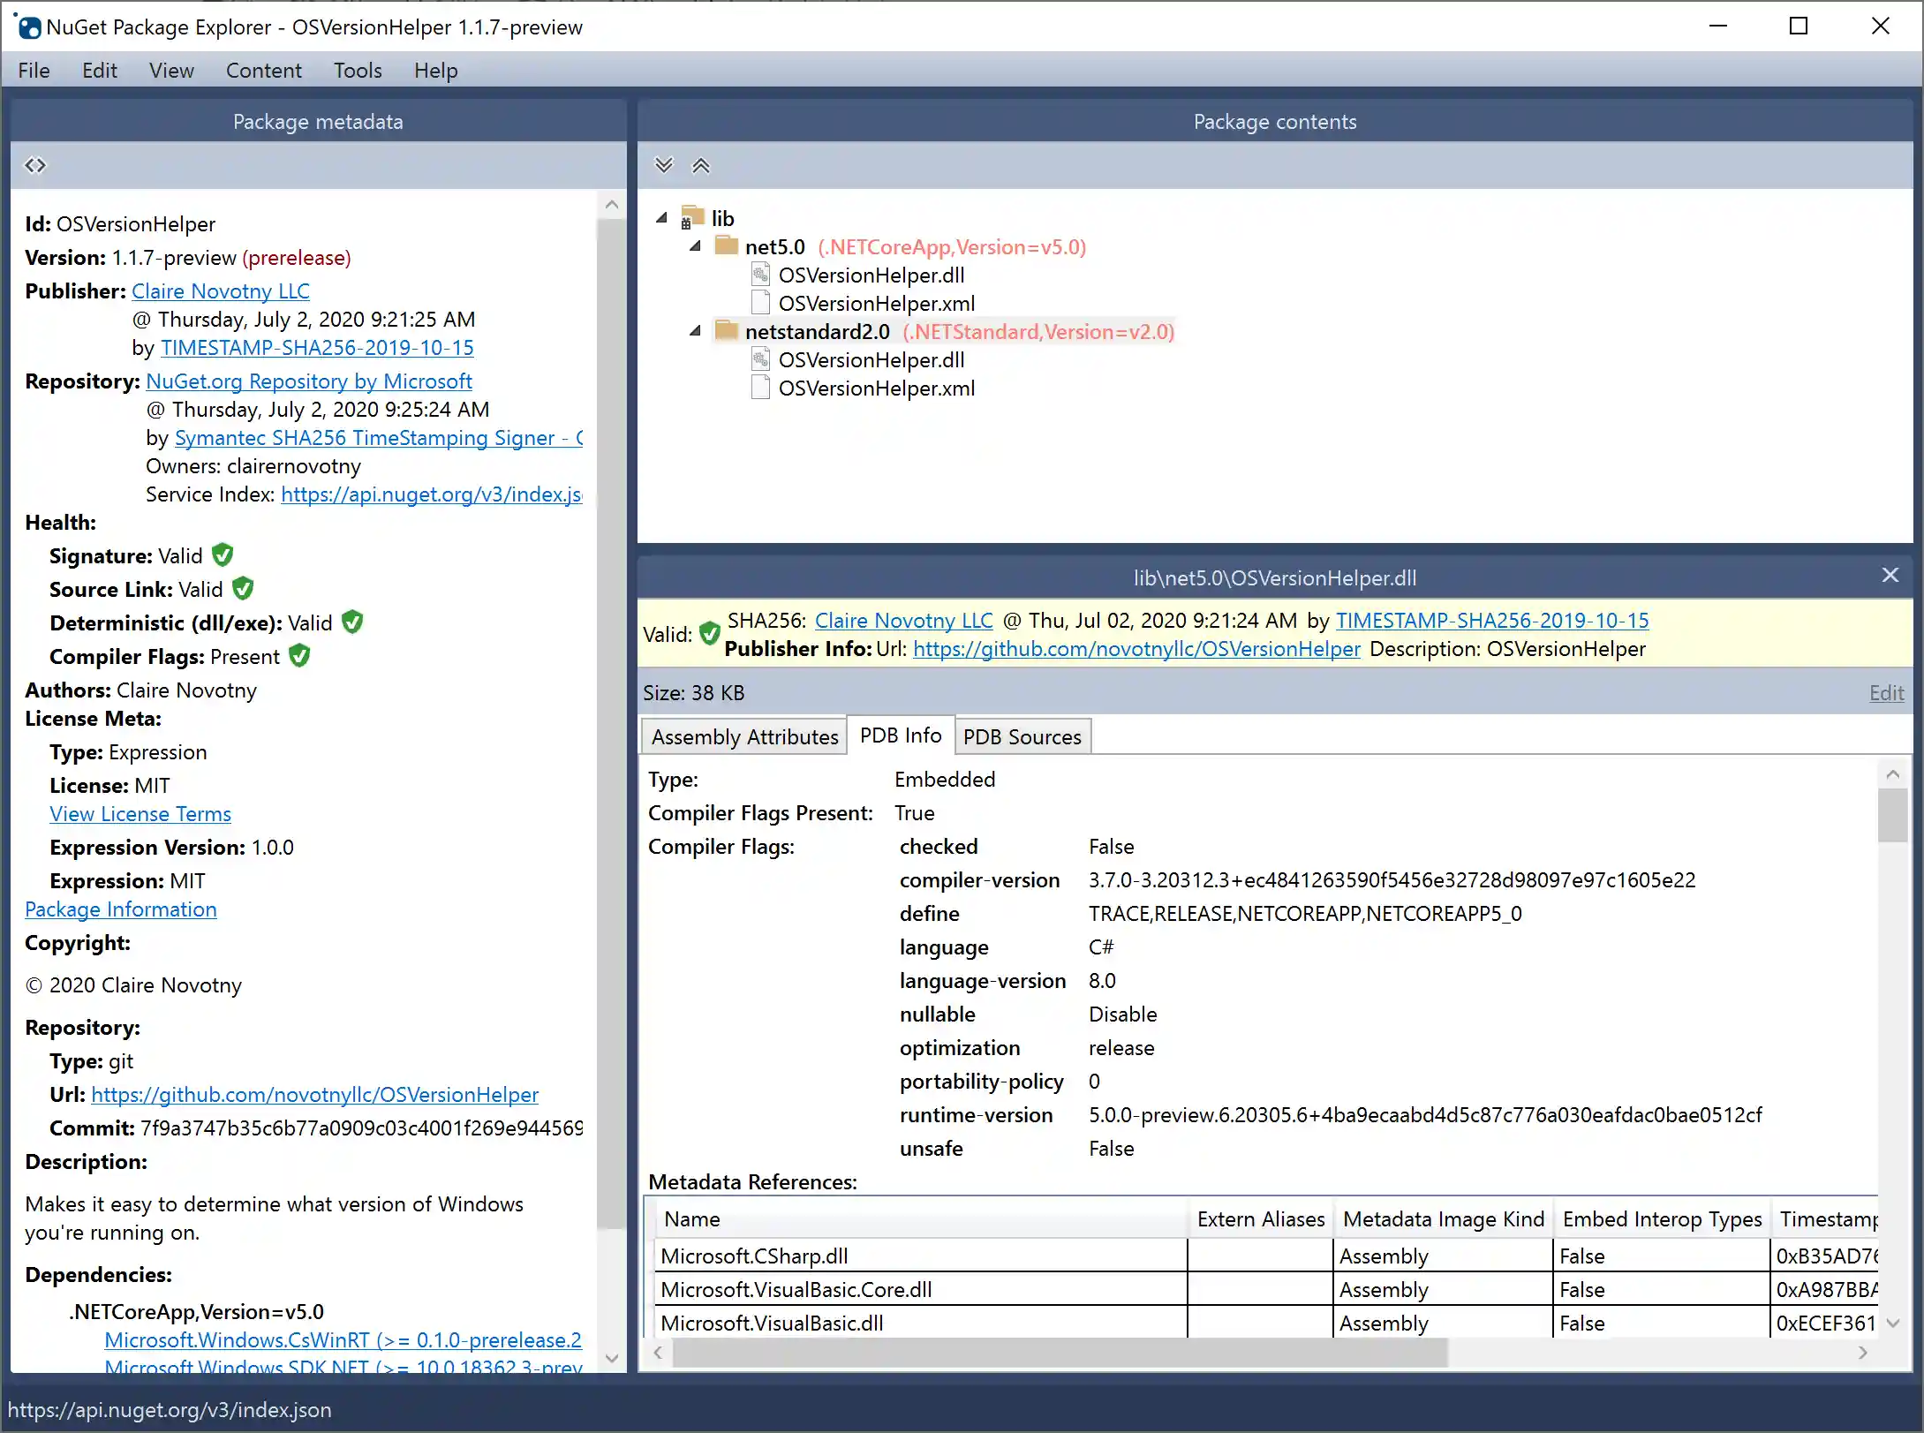Switch to the PDB Sources tab
This screenshot has height=1433, width=1924.
tap(1022, 735)
